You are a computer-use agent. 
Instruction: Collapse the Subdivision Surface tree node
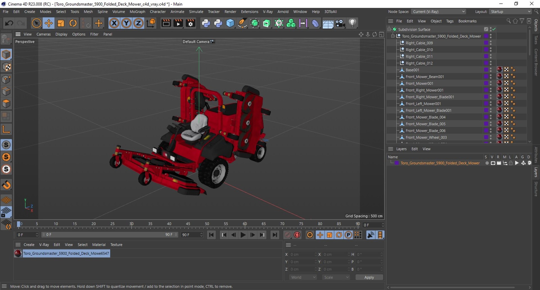pos(390,29)
